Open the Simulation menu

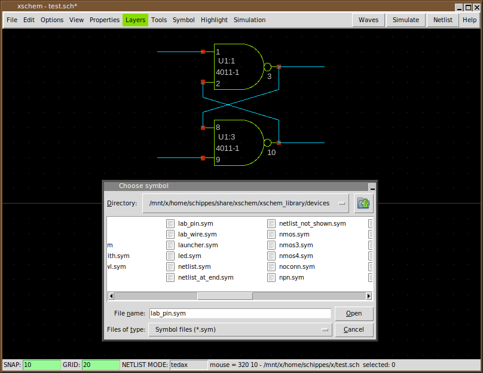(x=249, y=20)
